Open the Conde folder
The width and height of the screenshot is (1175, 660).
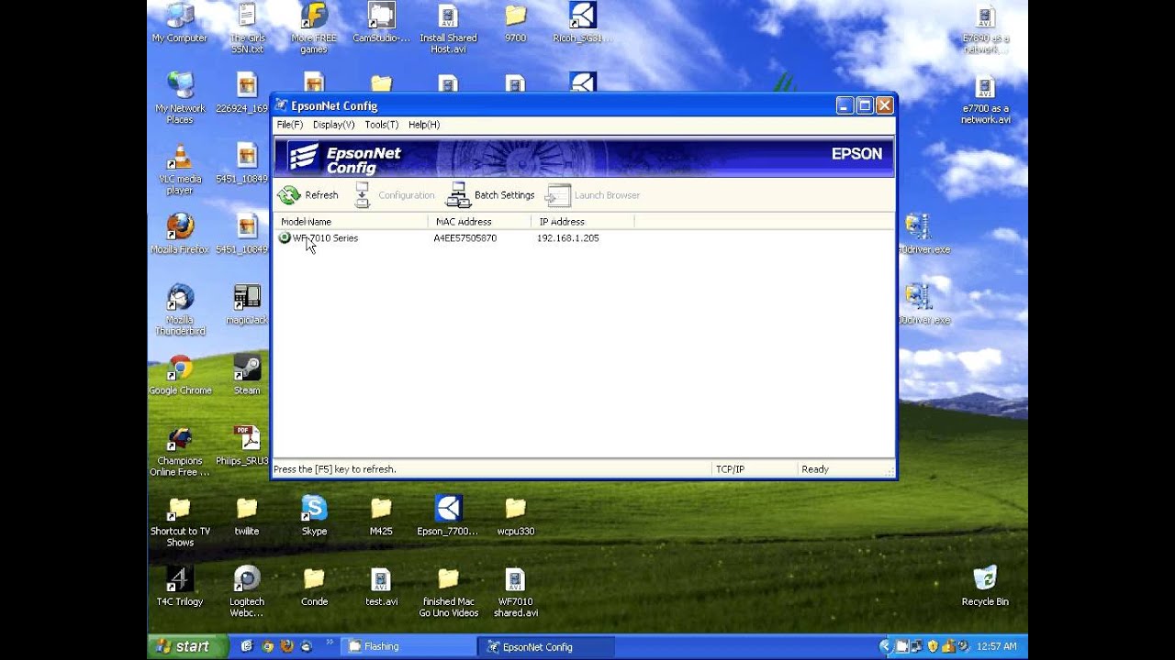tap(314, 588)
